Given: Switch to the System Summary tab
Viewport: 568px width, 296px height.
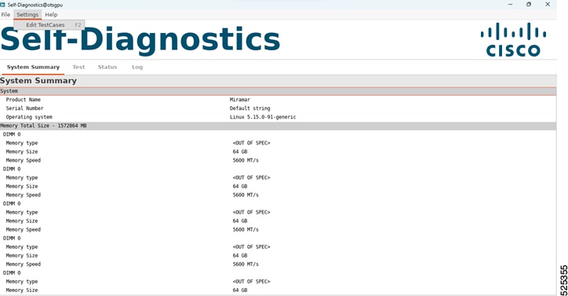Looking at the screenshot, I should click(x=33, y=67).
